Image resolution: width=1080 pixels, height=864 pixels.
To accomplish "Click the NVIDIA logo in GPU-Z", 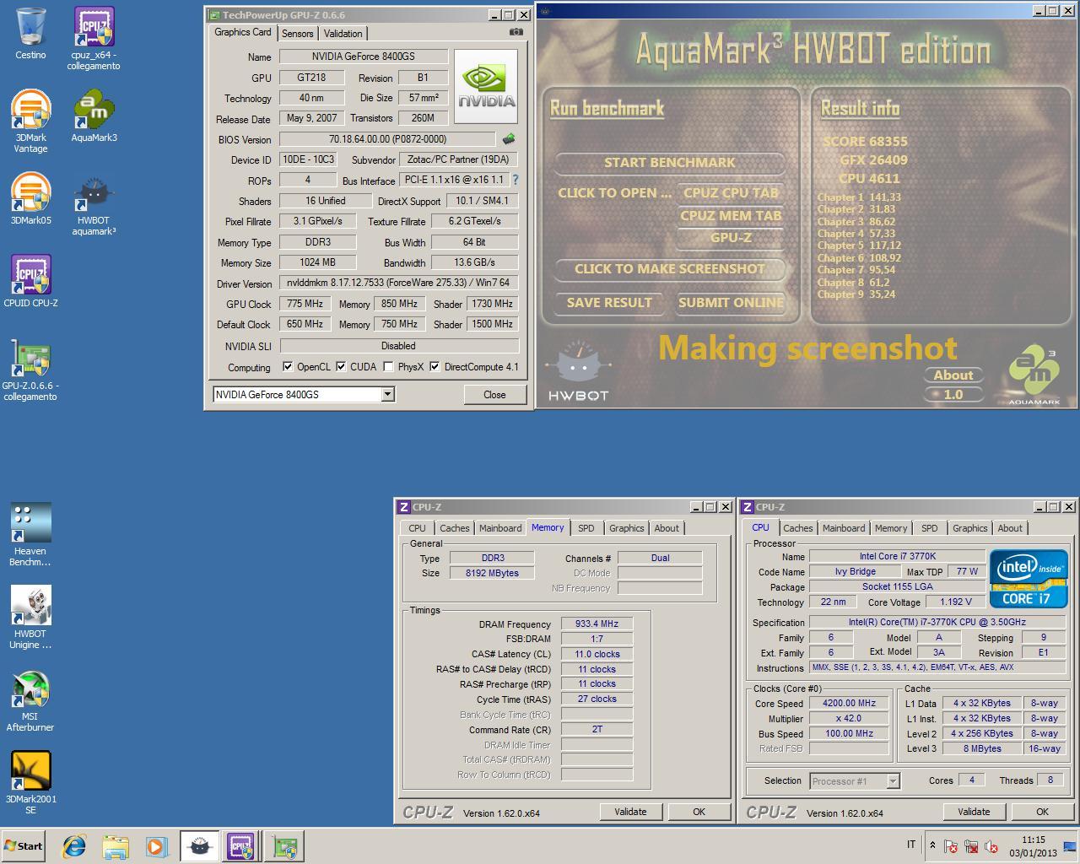I will coord(486,87).
